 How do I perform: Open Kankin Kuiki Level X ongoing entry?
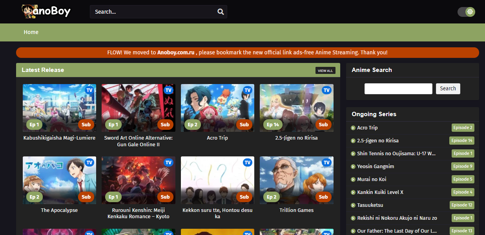coord(380,192)
